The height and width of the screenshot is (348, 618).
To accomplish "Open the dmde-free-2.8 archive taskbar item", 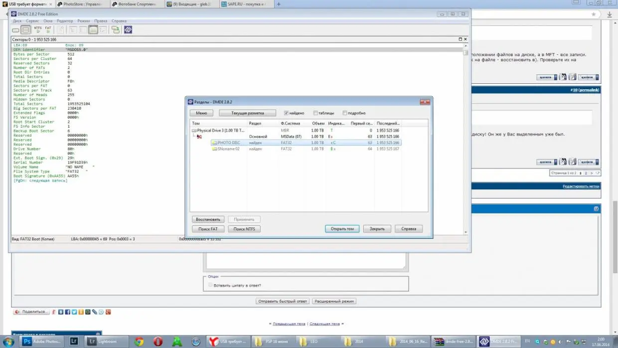I will [454, 342].
